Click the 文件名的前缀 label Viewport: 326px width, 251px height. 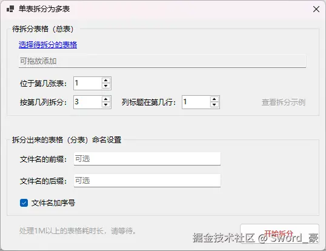43,159
